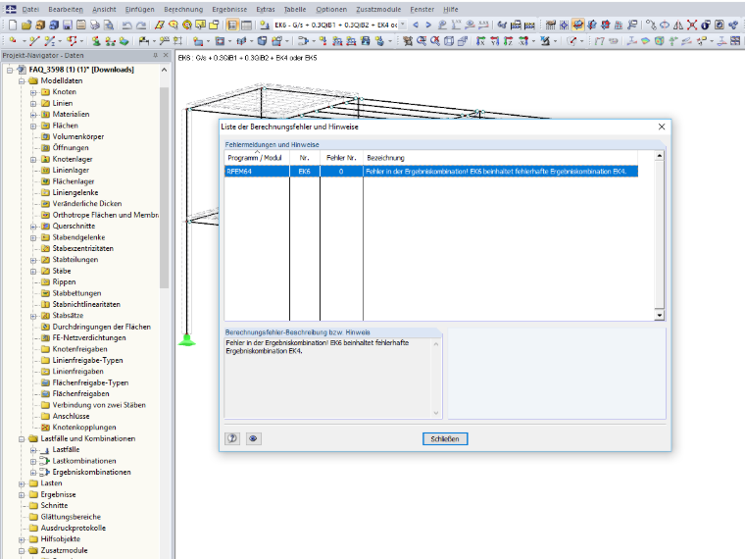Click the New file icon
Image resolution: width=745 pixels, height=559 pixels.
tap(13, 25)
